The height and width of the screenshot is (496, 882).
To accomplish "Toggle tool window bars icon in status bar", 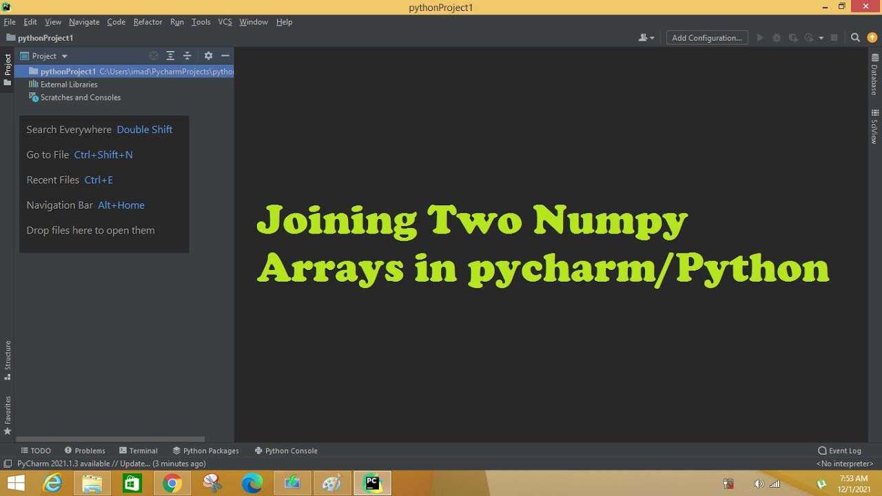I will (x=8, y=464).
